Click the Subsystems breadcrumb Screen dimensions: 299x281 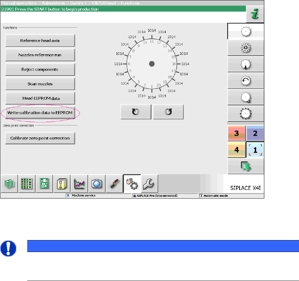53,3
